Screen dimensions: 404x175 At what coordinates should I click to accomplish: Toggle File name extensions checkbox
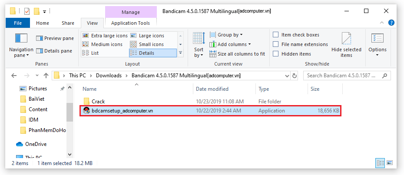(x=276, y=44)
